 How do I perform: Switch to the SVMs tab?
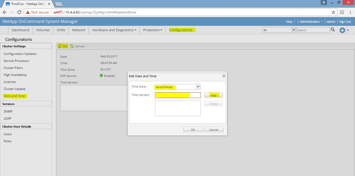[x=61, y=30]
